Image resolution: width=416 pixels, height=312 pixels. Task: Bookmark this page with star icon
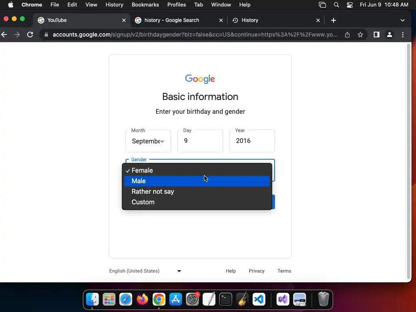360,35
